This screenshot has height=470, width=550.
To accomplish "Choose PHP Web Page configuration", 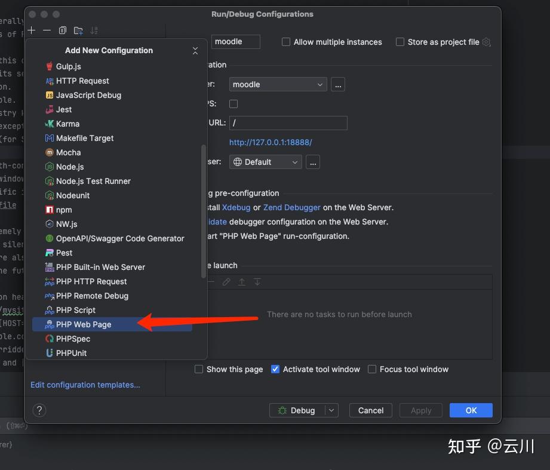I will pos(112,324).
